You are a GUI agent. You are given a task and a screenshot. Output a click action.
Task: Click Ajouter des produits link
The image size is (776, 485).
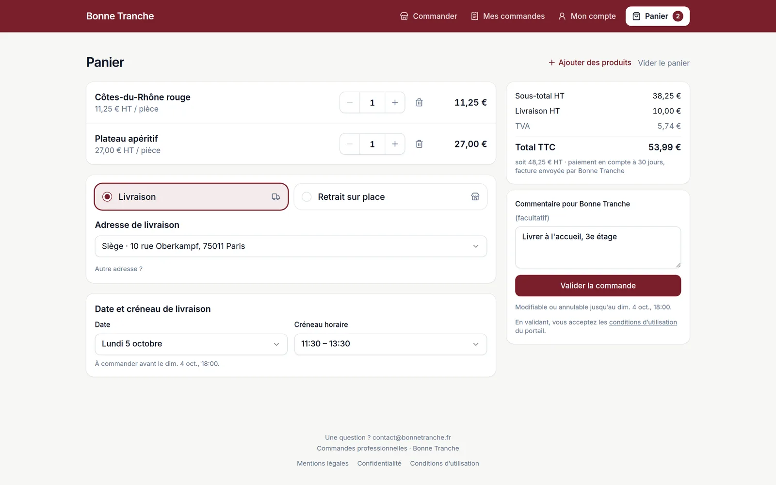590,63
